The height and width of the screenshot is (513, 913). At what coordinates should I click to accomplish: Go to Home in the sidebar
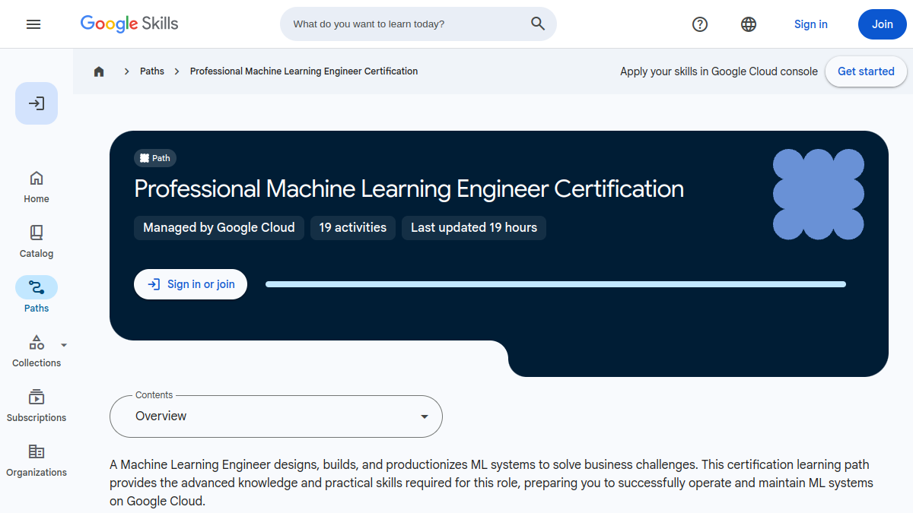[37, 187]
